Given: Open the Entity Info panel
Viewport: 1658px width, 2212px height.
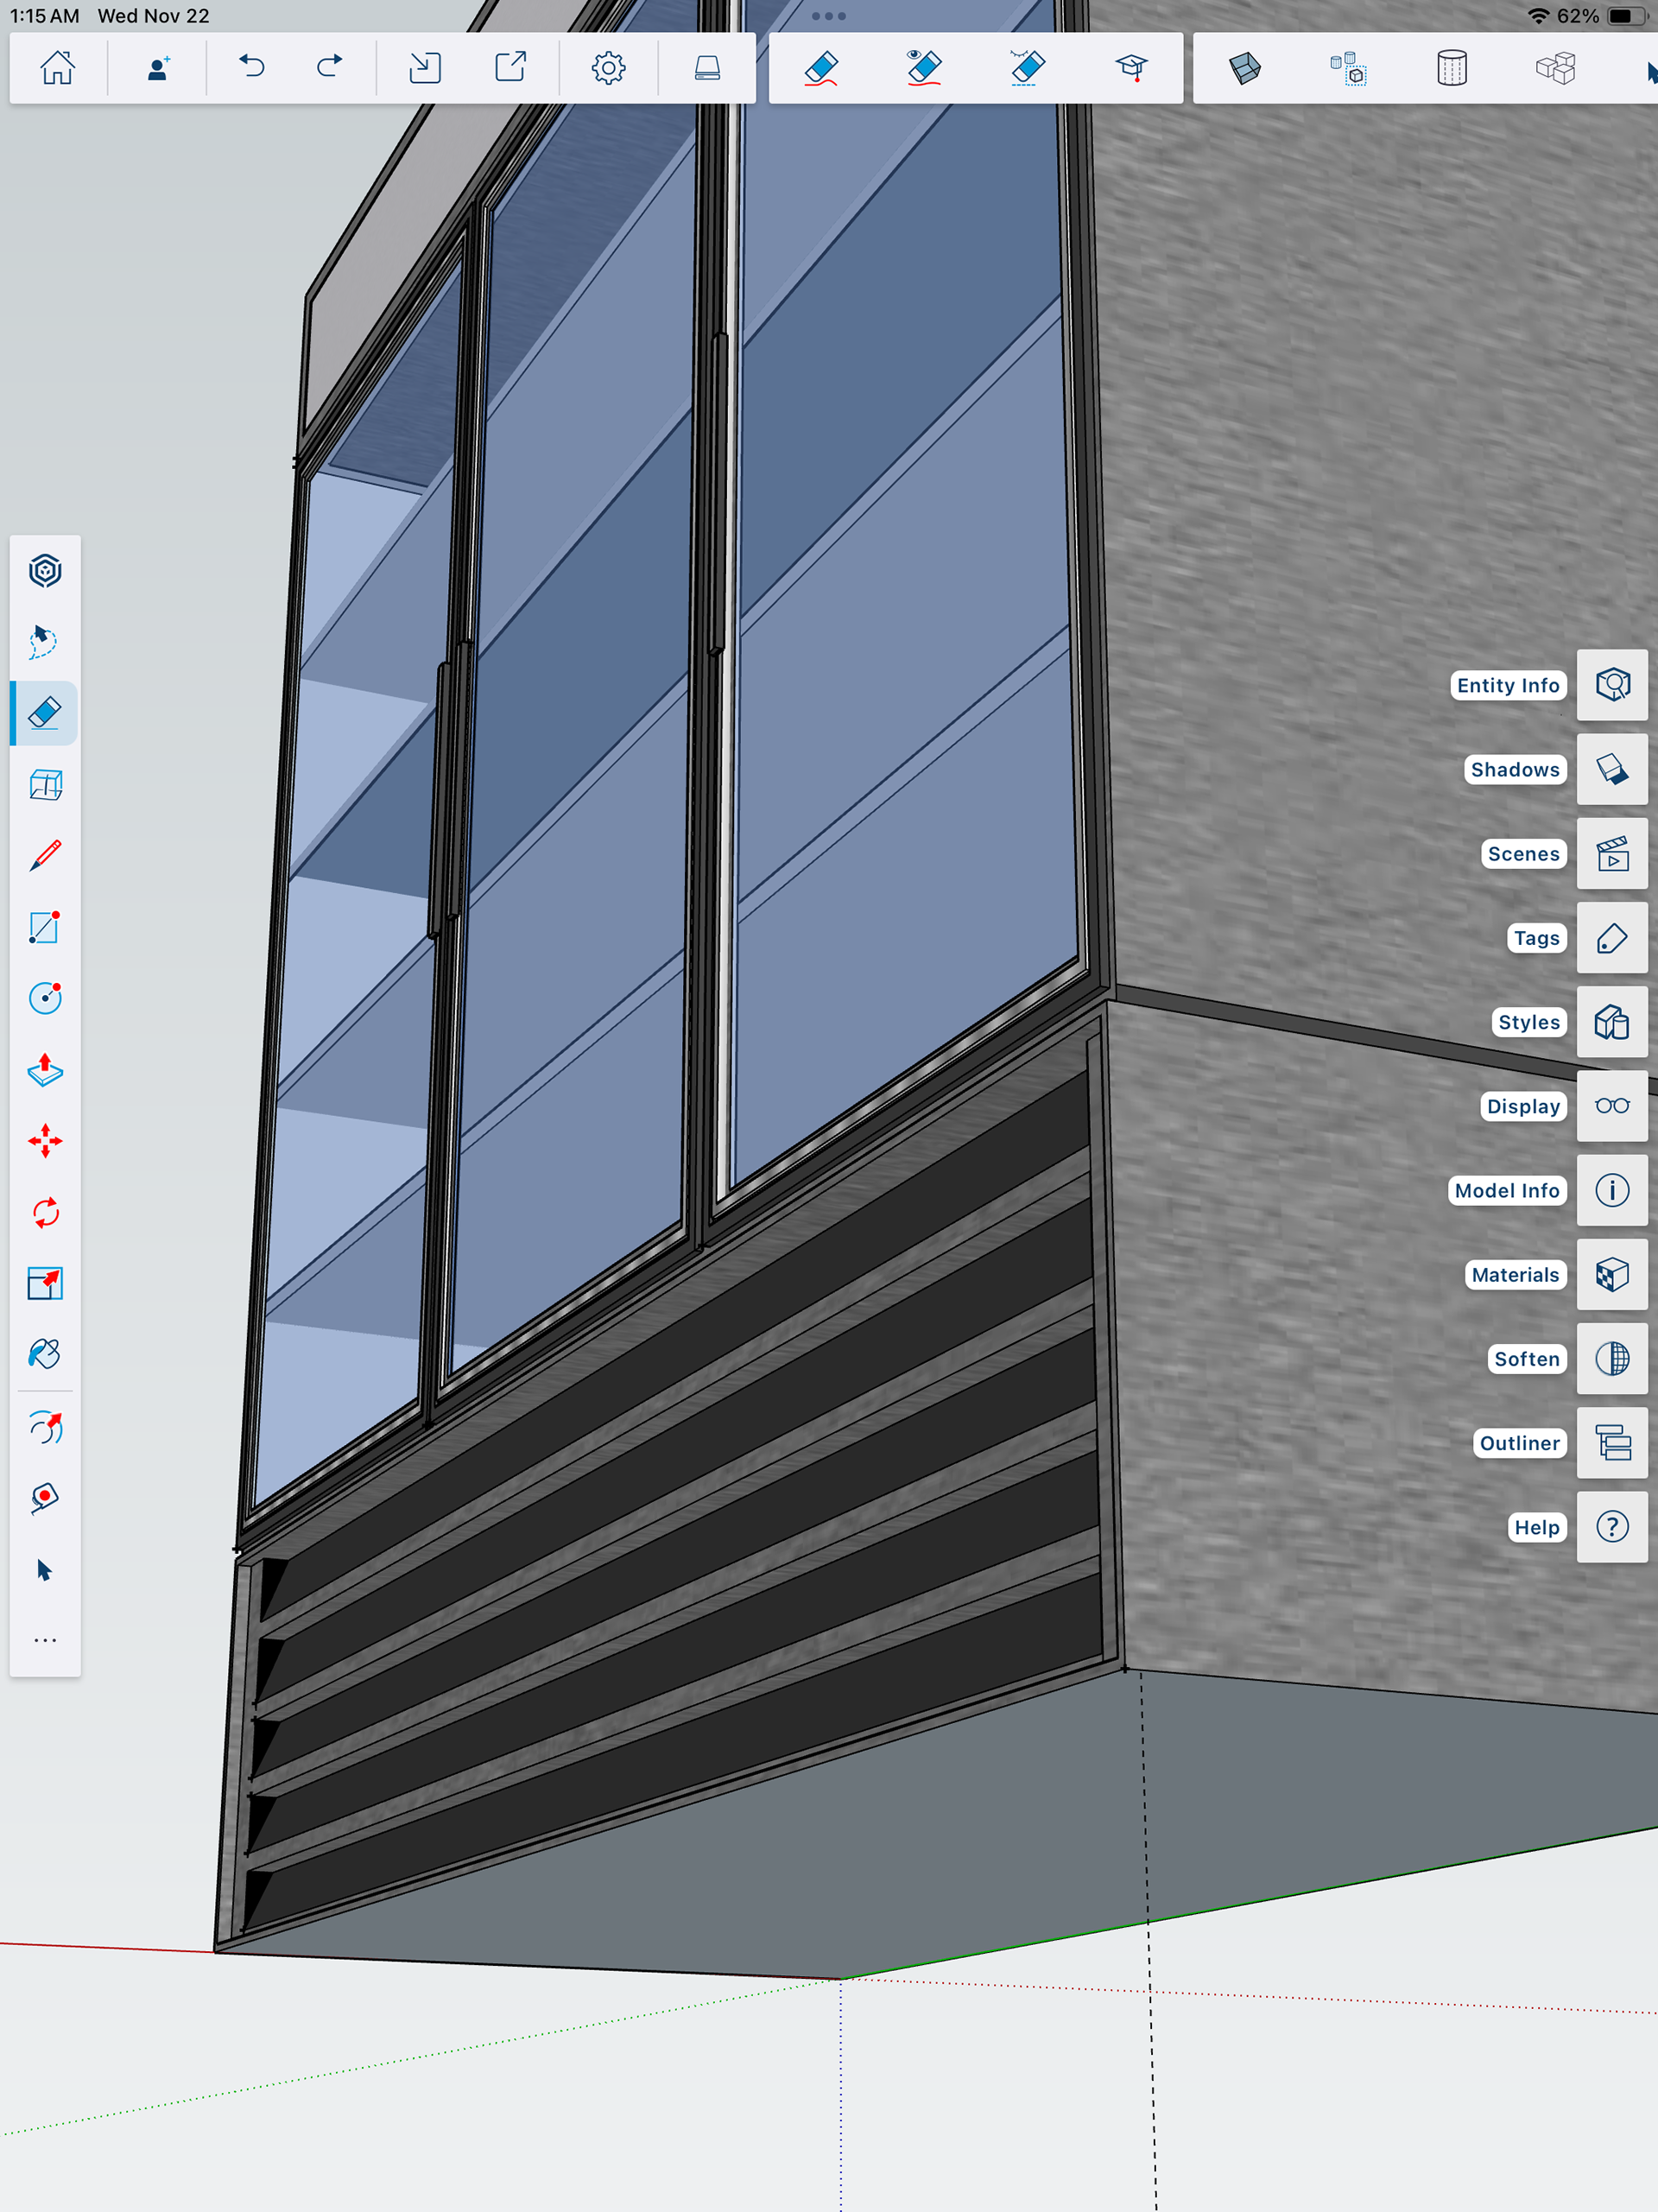Looking at the screenshot, I should 1612,685.
